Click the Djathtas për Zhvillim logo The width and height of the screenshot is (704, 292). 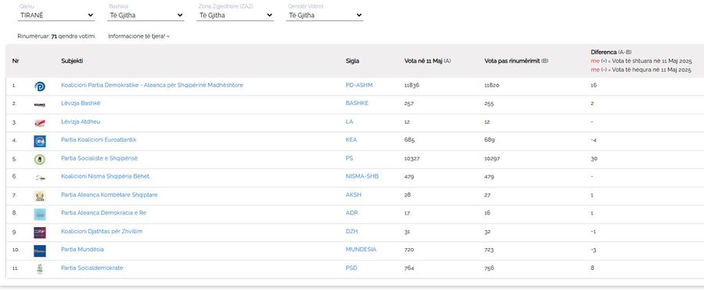(x=40, y=233)
